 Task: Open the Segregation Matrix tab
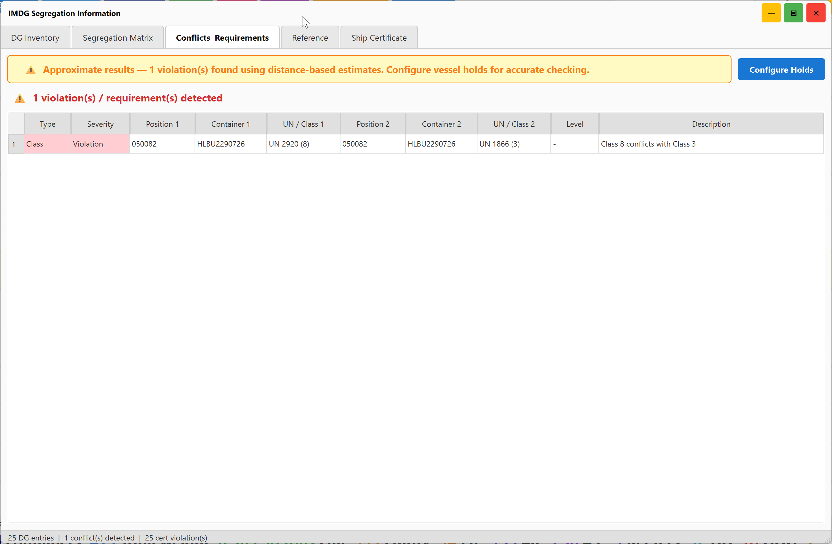tap(117, 37)
